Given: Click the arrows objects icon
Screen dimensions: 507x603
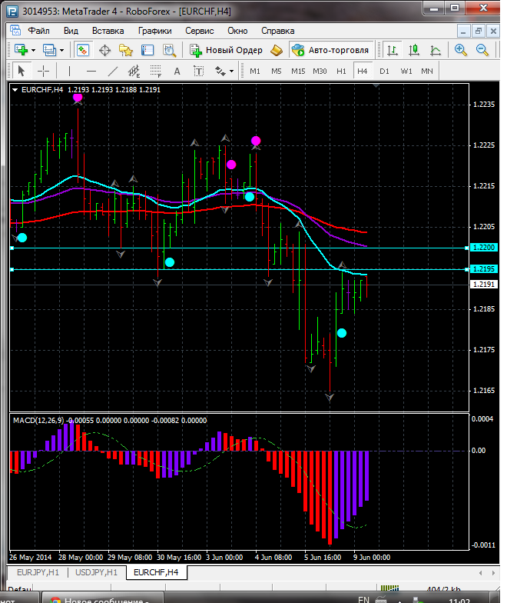Looking at the screenshot, I should (x=220, y=71).
